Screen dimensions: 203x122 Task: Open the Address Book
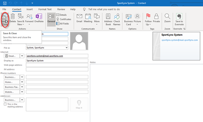108,19
